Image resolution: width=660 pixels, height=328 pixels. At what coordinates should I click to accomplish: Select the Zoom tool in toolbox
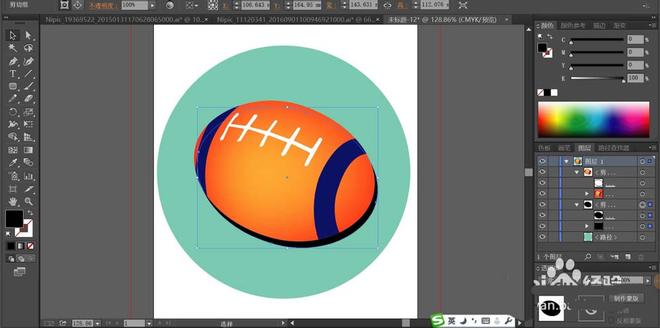point(28,201)
